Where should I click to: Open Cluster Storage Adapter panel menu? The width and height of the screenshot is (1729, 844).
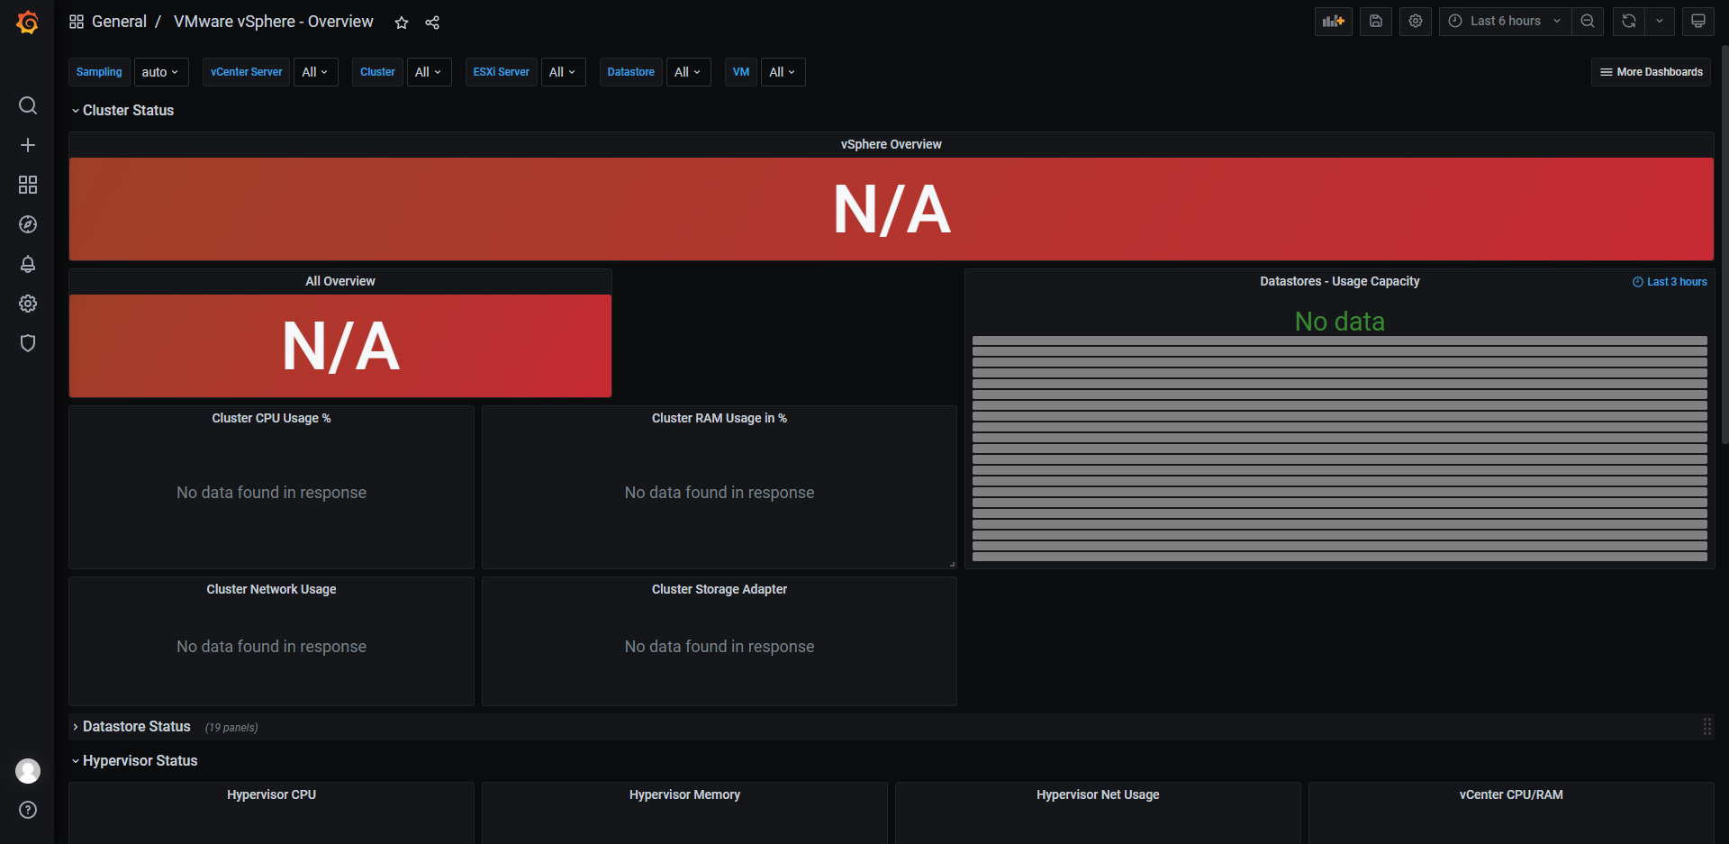[x=720, y=589]
